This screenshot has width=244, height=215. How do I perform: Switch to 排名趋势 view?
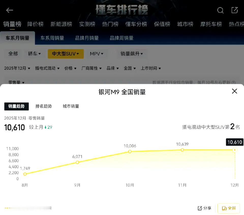(43, 106)
